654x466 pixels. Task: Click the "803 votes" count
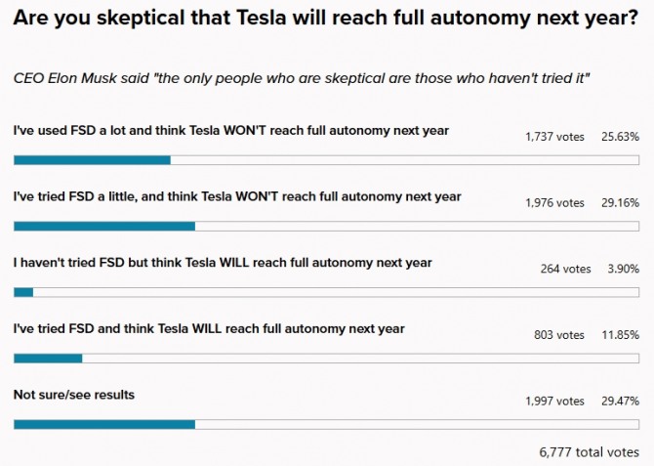click(559, 335)
